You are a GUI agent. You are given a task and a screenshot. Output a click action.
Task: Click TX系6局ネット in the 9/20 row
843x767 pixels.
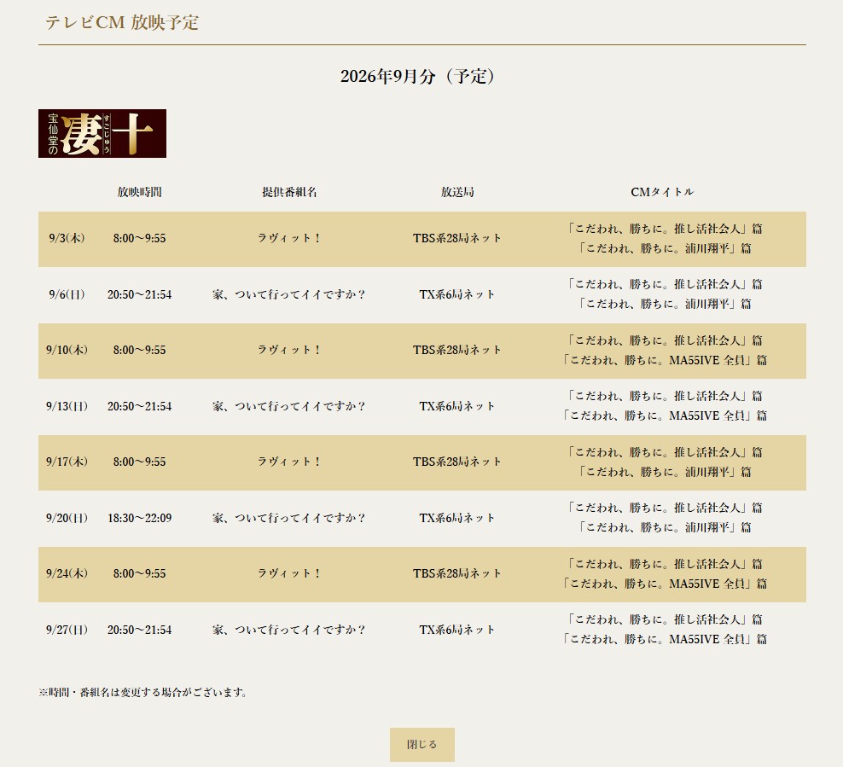point(457,518)
